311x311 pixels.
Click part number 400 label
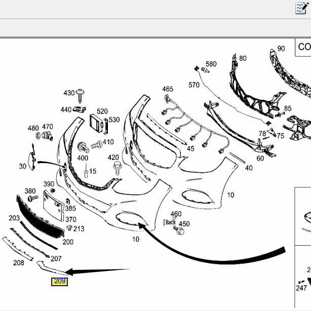[83, 159]
